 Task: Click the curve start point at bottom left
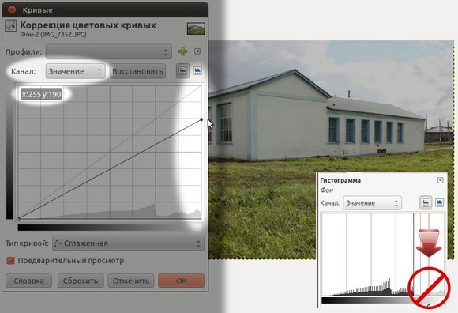(x=18, y=219)
